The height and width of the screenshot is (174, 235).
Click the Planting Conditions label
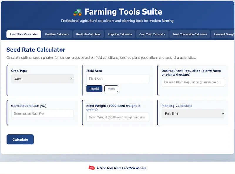click(x=177, y=106)
